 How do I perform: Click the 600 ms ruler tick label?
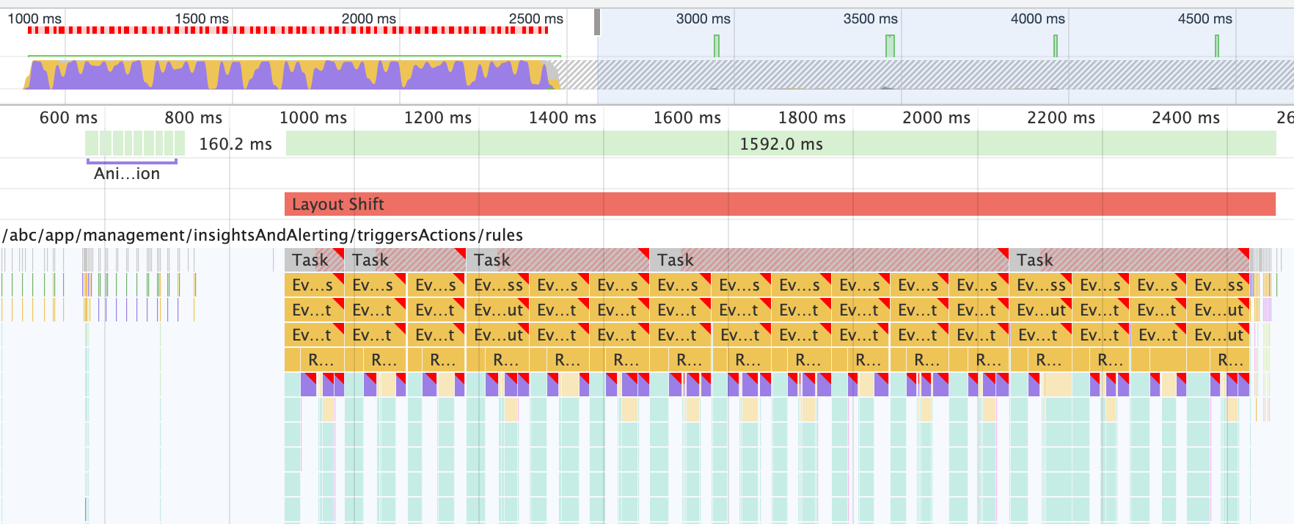pyautogui.click(x=68, y=117)
